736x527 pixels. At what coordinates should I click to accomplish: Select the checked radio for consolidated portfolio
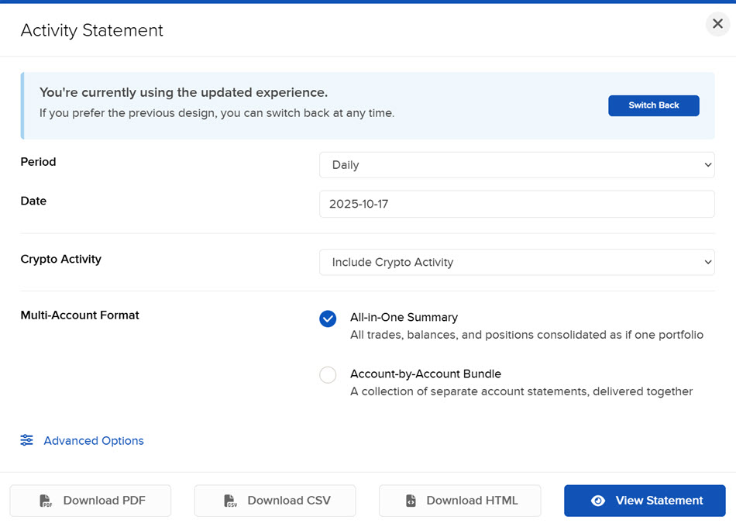(328, 319)
